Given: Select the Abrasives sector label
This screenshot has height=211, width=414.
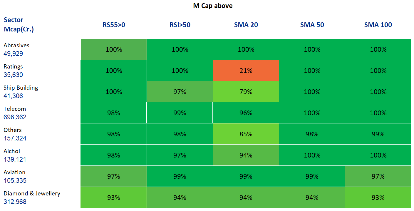Looking at the screenshot, I should click(16, 45).
